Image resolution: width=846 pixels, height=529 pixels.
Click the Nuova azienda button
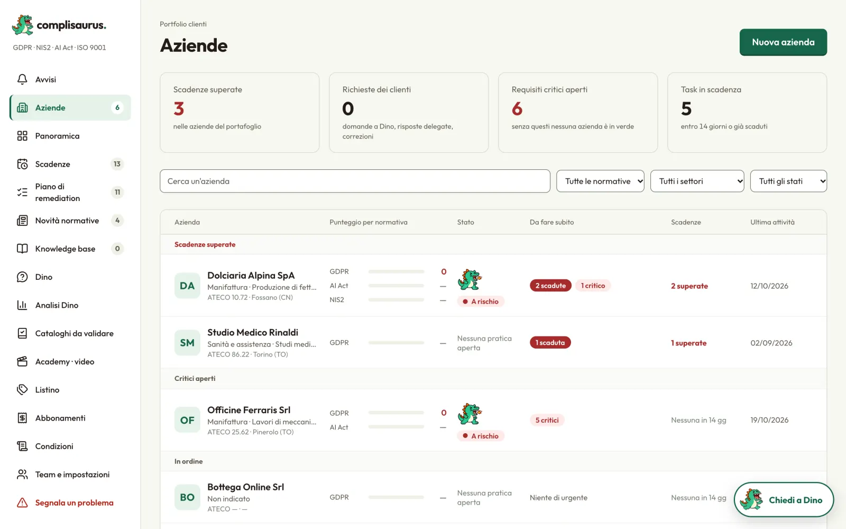[783, 42]
